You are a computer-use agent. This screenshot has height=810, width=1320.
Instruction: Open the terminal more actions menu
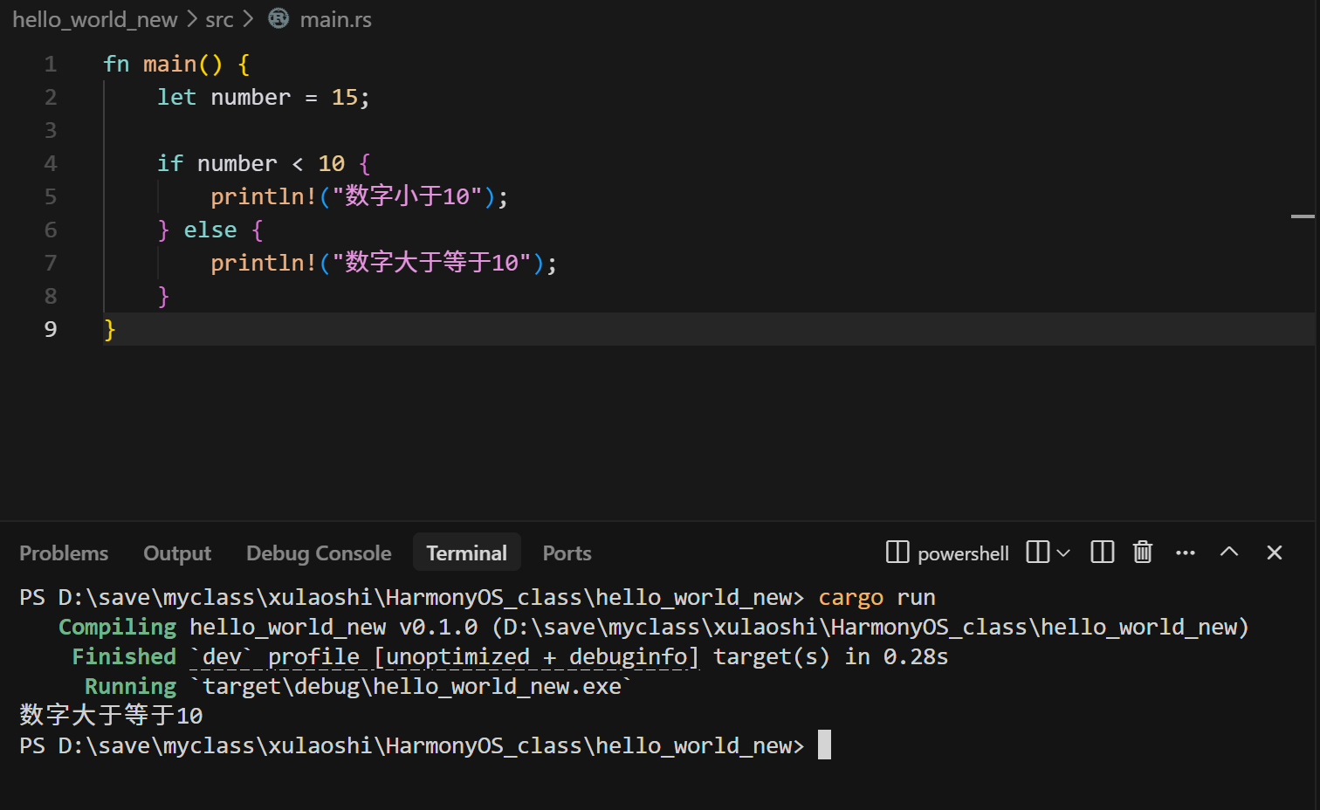[x=1186, y=553]
